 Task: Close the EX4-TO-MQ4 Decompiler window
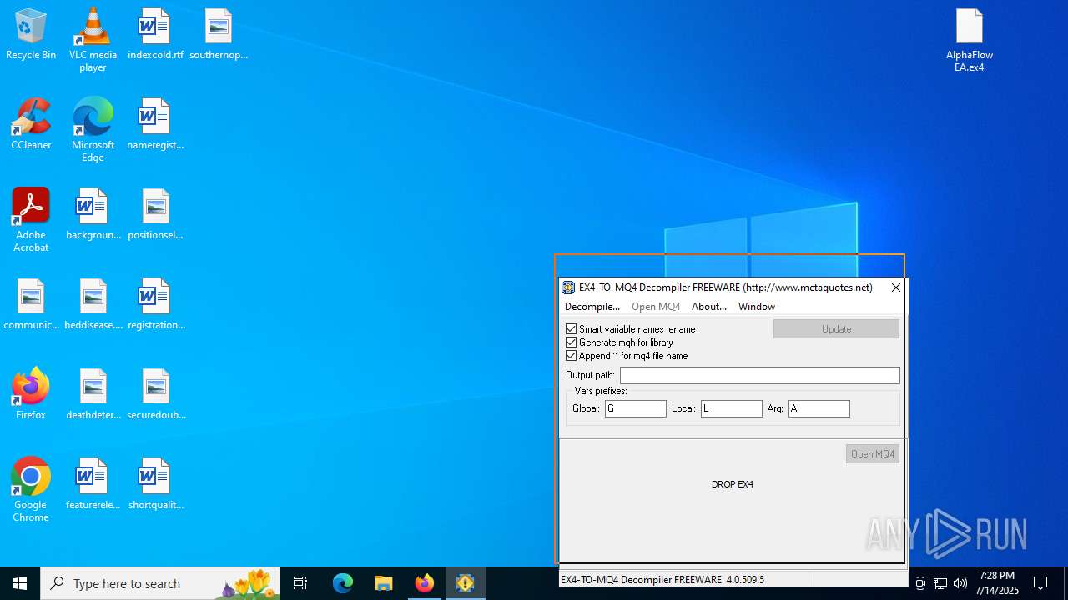tap(896, 287)
